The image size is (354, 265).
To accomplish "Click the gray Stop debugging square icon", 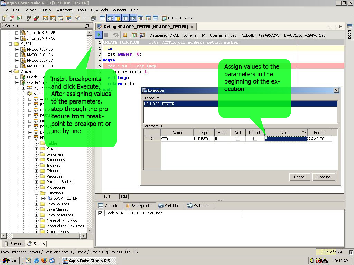I will [106, 35].
